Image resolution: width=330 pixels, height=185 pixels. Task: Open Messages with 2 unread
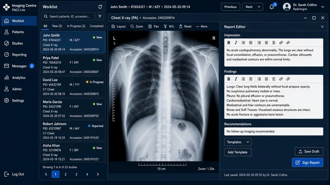tap(19, 66)
